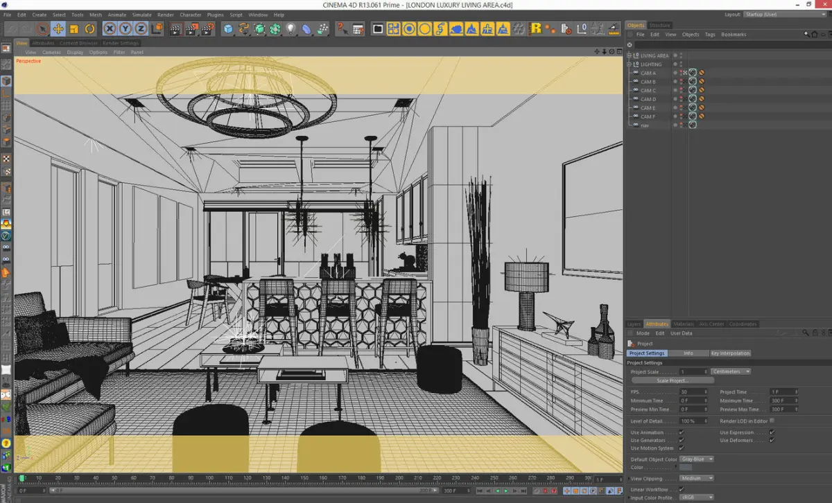Toggle the Use Animation checkbox
The height and width of the screenshot is (503, 832).
[x=682, y=432]
